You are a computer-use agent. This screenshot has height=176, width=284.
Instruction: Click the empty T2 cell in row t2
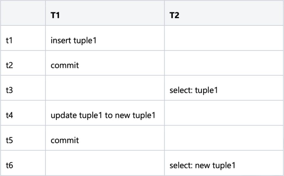click(x=224, y=65)
